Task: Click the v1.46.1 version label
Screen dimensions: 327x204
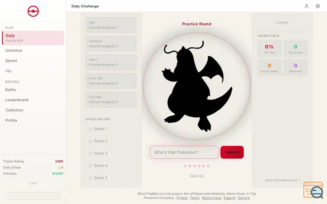Action: pyautogui.click(x=33, y=183)
